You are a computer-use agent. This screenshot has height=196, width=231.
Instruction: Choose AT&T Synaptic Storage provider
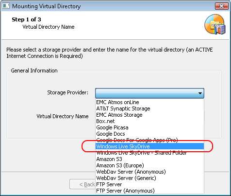coord(149,108)
